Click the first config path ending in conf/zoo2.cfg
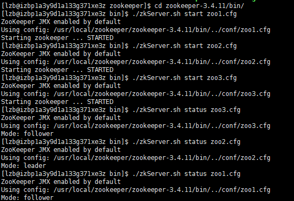The height and width of the screenshot is (201, 294). 162,62
